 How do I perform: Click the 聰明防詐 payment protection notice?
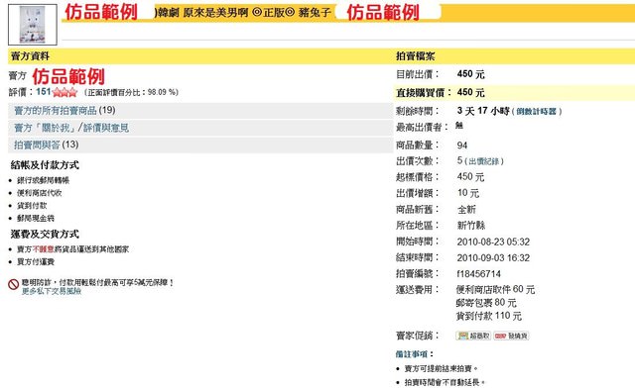97,282
